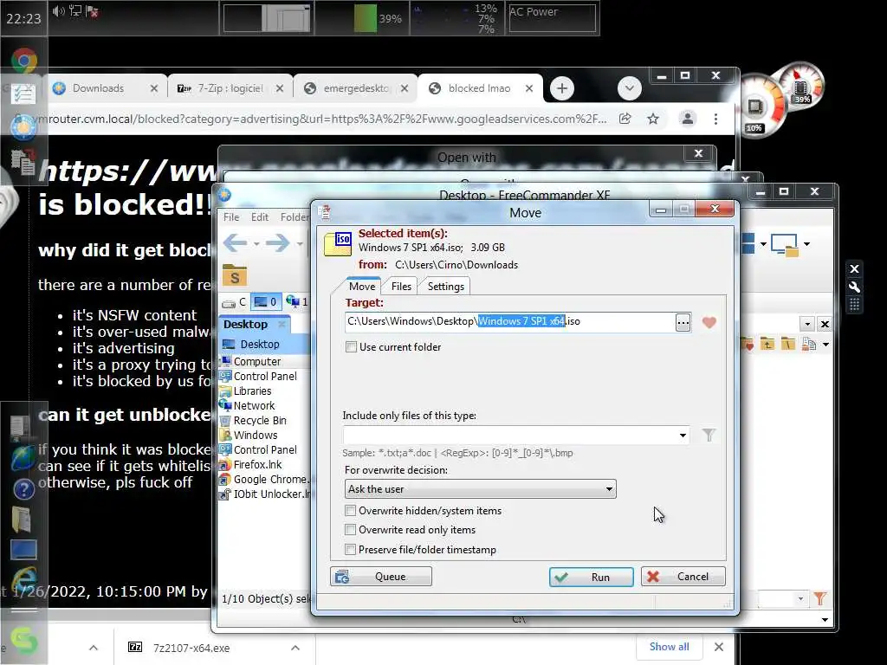Switch to emergedesktop tab in Chrome
The width and height of the screenshot is (887, 665).
tap(355, 88)
